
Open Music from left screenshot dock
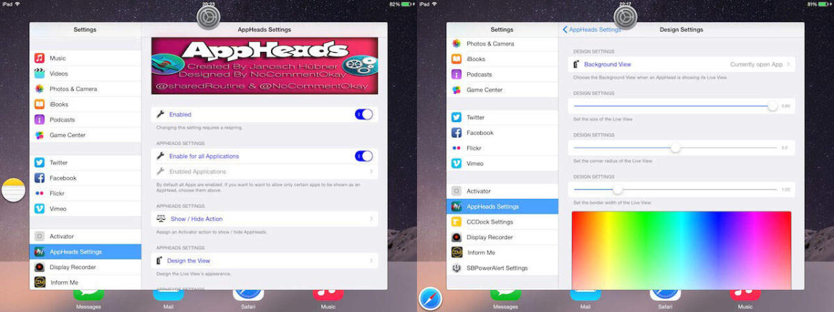tap(328, 298)
